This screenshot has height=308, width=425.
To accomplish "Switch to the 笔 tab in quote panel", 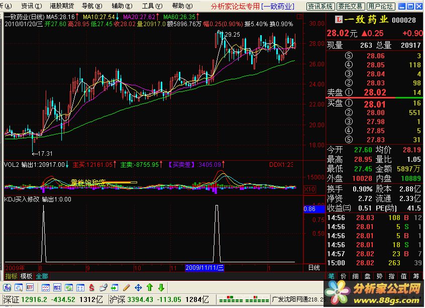I will pos(331,276).
